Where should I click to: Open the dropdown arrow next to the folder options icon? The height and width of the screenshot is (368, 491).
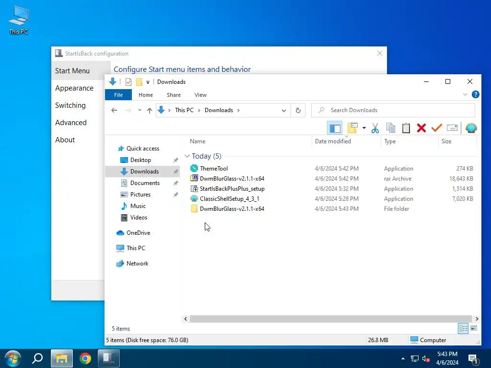click(364, 128)
